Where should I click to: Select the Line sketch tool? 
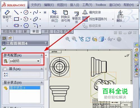coord(16,12)
